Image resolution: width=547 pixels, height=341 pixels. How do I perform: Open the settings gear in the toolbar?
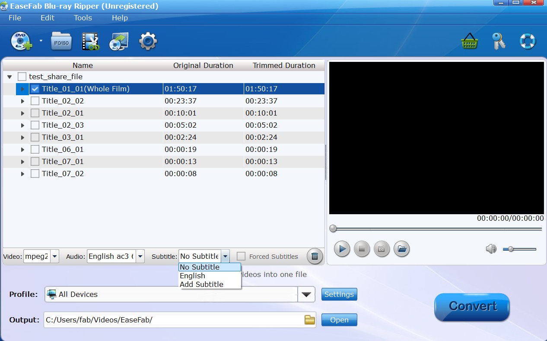(x=148, y=40)
